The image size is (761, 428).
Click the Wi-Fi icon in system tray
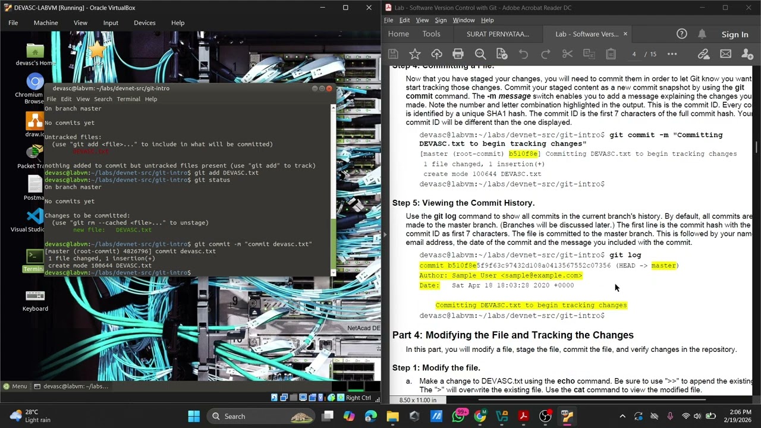[x=686, y=416]
